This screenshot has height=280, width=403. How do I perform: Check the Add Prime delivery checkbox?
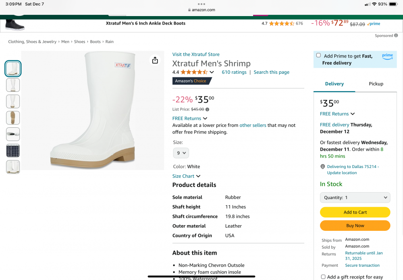point(318,56)
